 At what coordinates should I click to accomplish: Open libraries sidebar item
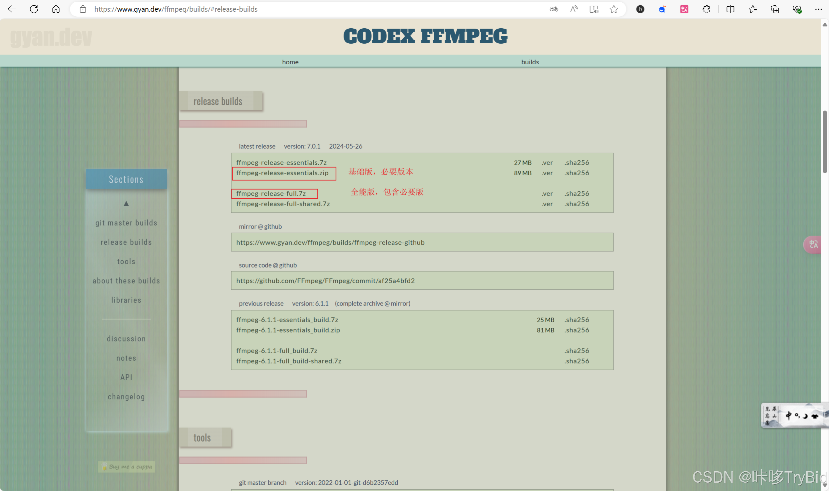pos(126,300)
